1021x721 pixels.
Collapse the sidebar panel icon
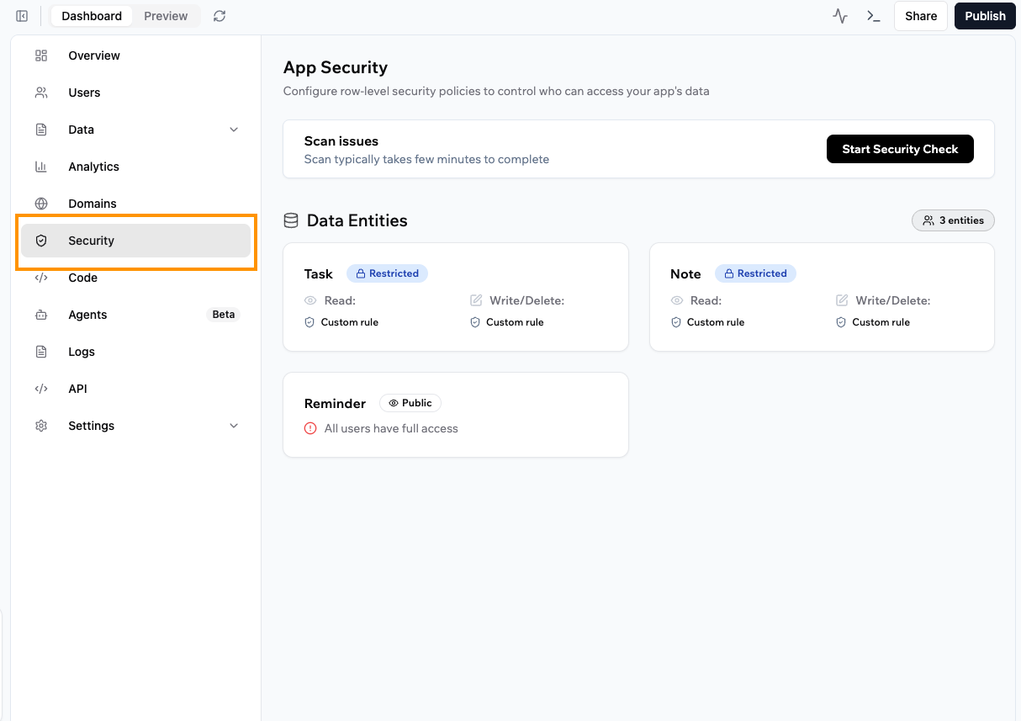pyautogui.click(x=22, y=16)
